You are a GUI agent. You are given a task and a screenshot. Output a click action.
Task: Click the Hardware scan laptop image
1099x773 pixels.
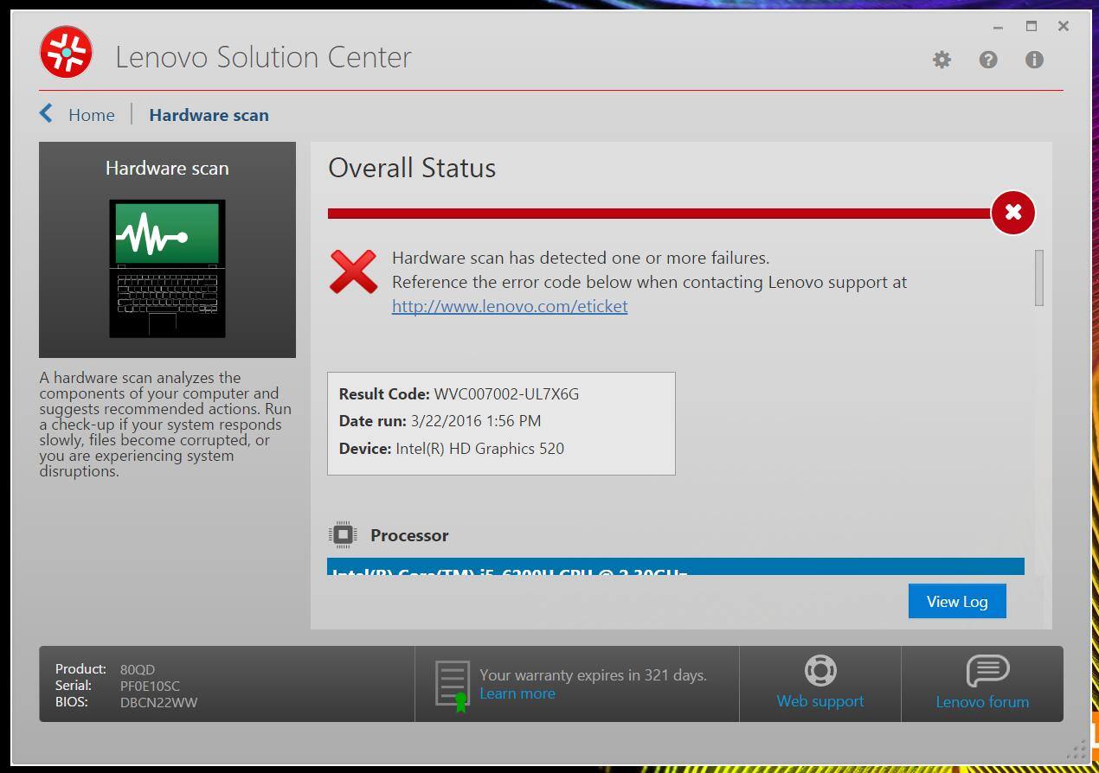(x=167, y=268)
